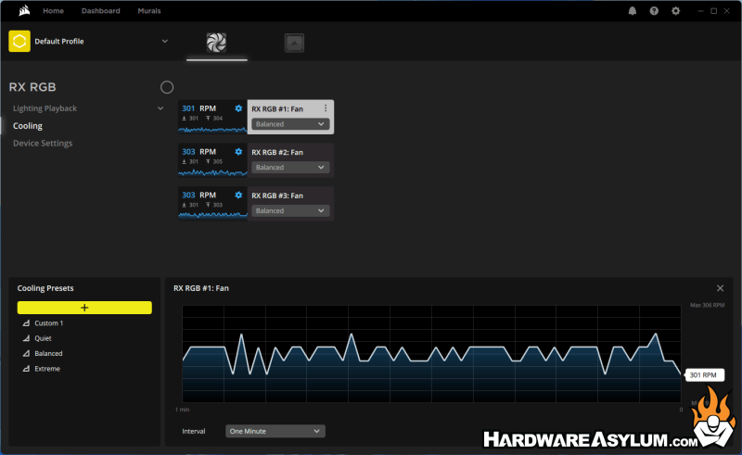Click the 301 RPM graph value label
Viewport: 742px width, 455px height.
coord(704,375)
